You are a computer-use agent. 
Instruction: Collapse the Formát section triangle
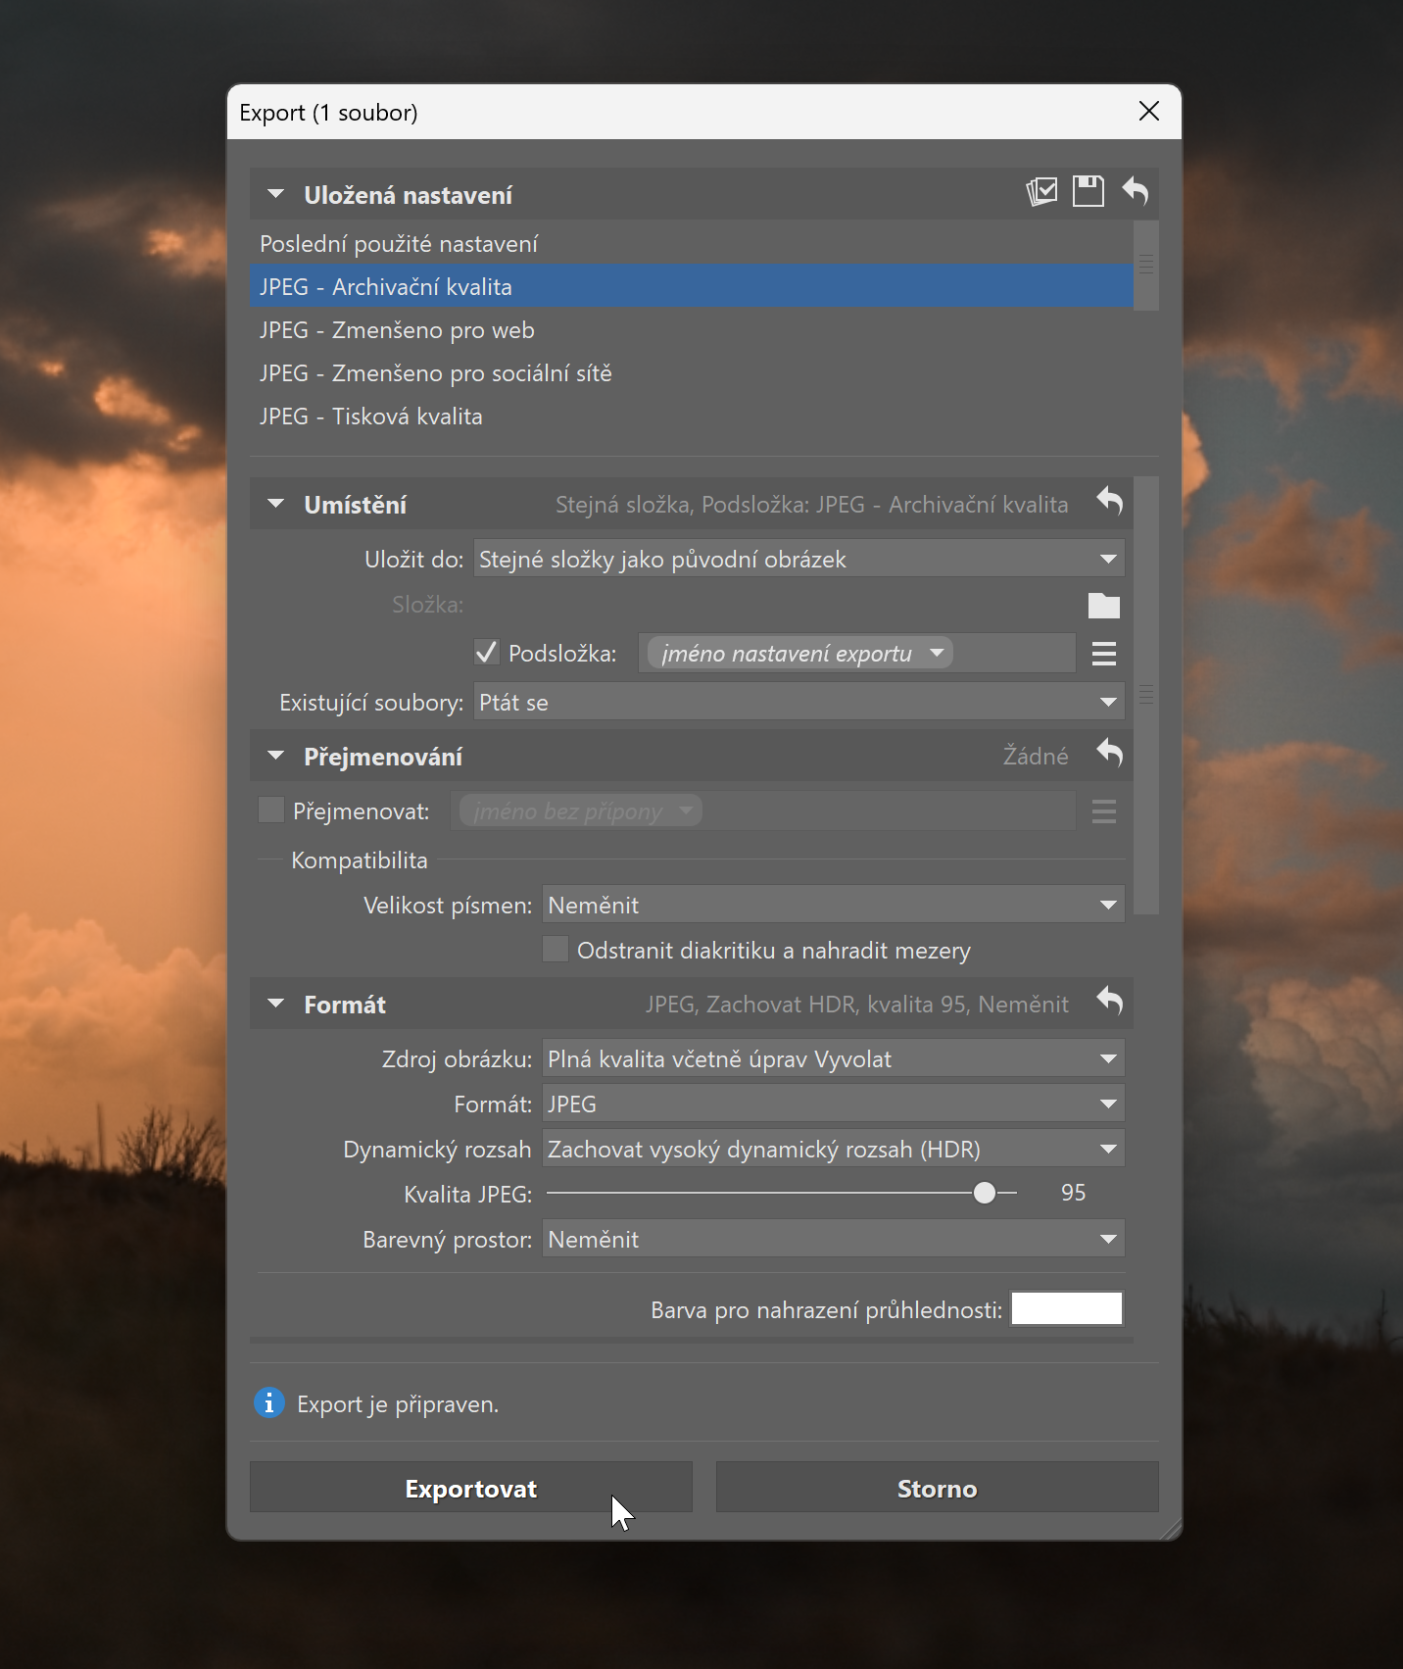point(276,1005)
